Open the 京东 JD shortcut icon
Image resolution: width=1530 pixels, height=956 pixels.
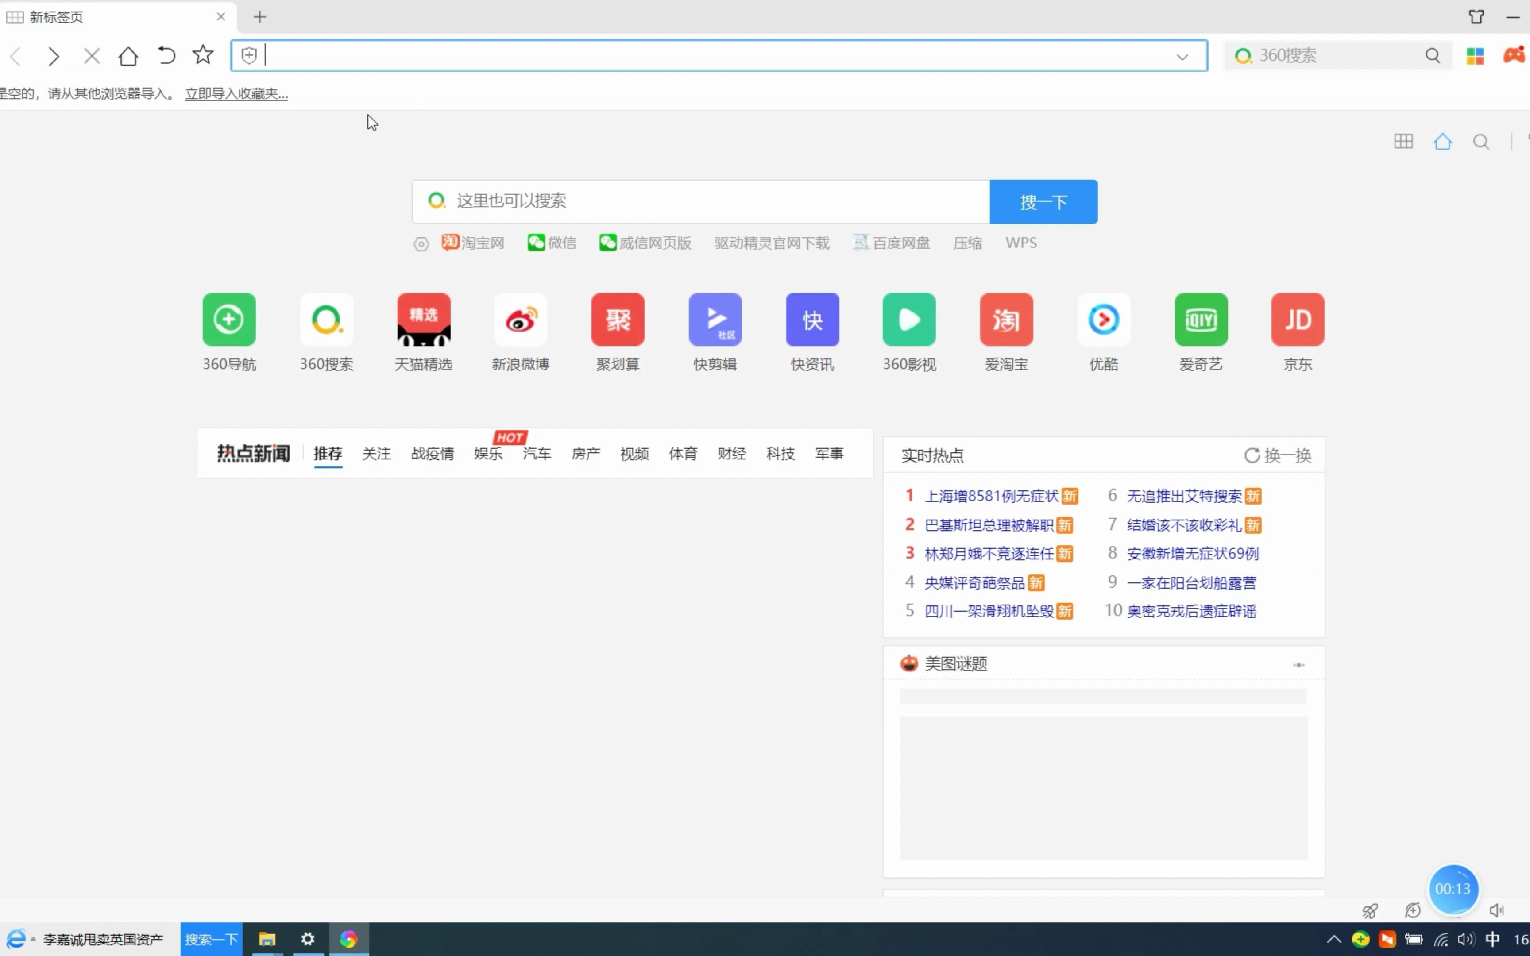tap(1298, 319)
